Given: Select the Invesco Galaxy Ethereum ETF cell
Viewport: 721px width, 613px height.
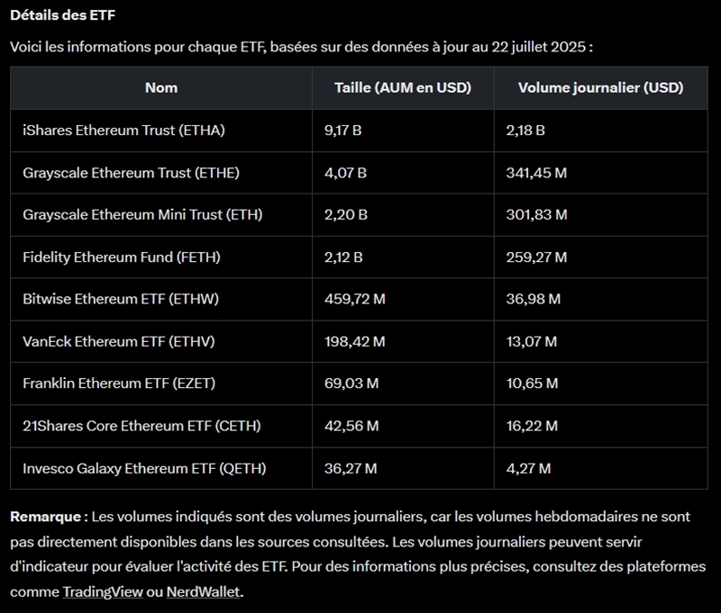Looking at the screenshot, I should coord(144,468).
